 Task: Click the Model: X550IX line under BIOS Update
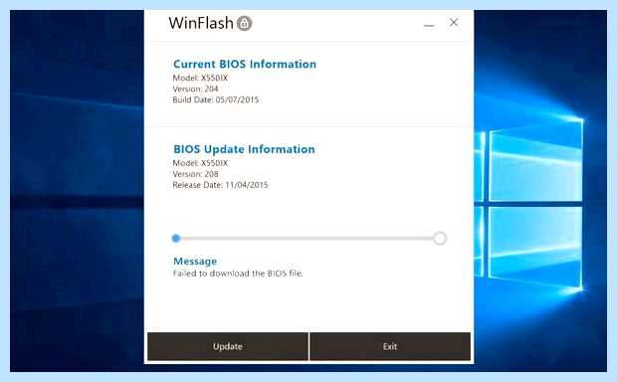click(x=200, y=163)
